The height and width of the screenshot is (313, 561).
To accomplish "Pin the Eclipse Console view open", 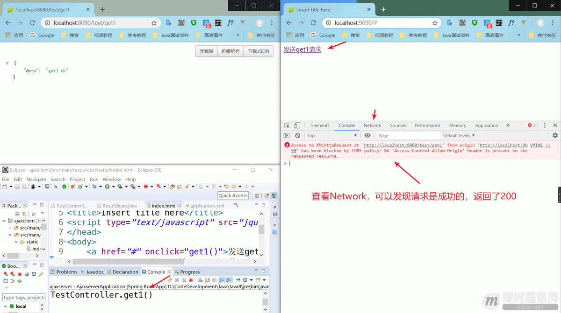I will point(237,279).
